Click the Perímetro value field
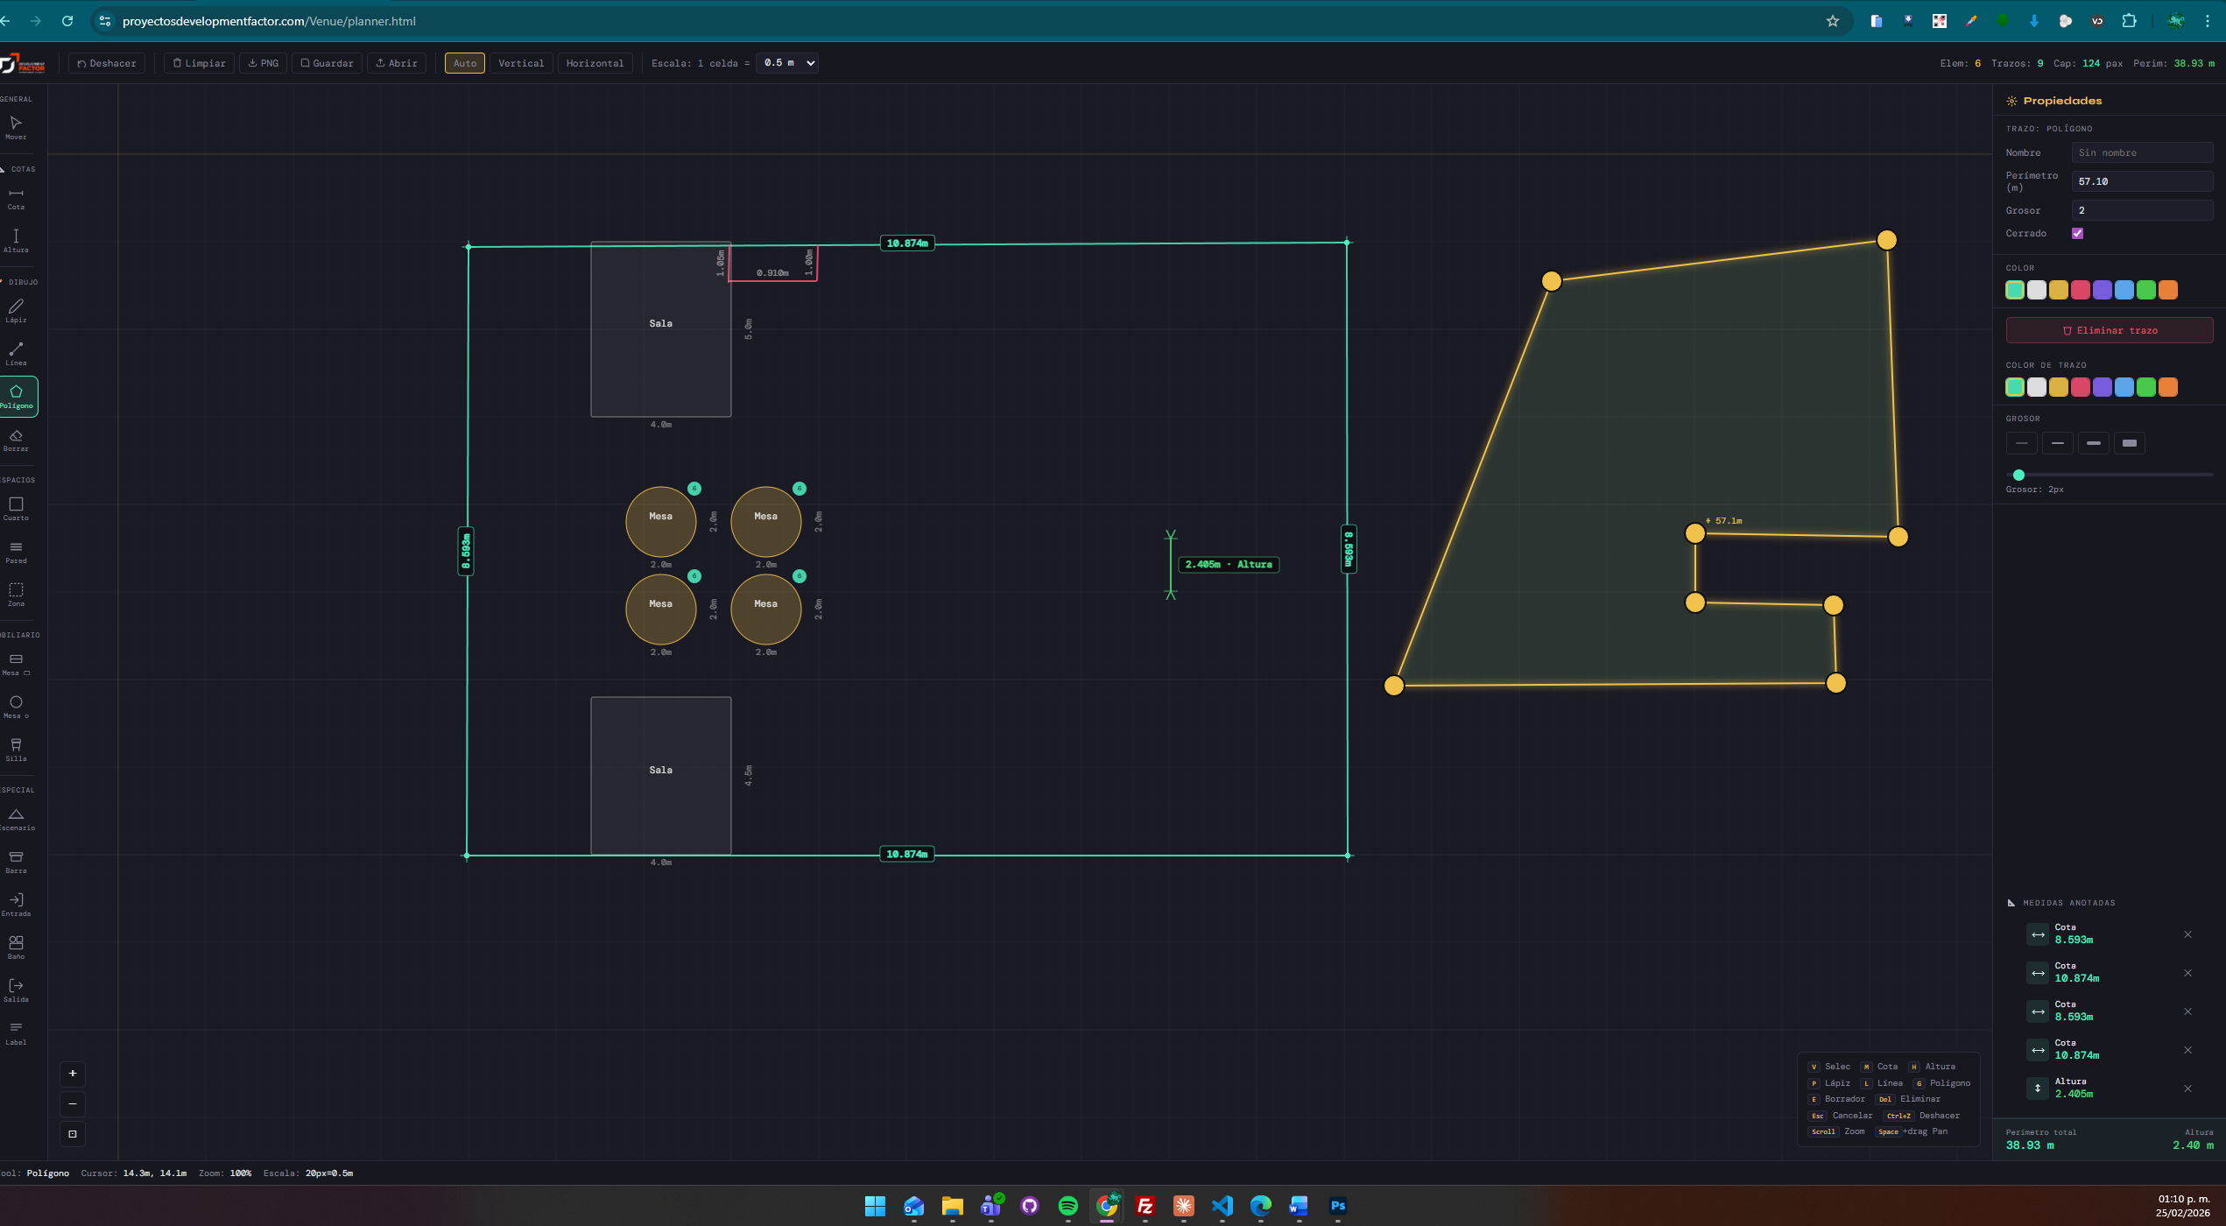This screenshot has height=1226, width=2226. [2142, 181]
